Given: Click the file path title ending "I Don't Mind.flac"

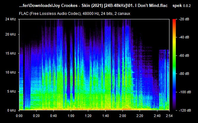Looking at the screenshot, I should pyautogui.click(x=93, y=6).
